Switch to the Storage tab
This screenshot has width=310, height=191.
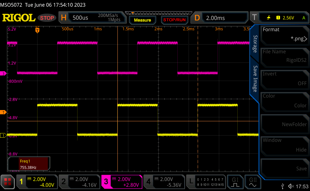[x=255, y=44]
